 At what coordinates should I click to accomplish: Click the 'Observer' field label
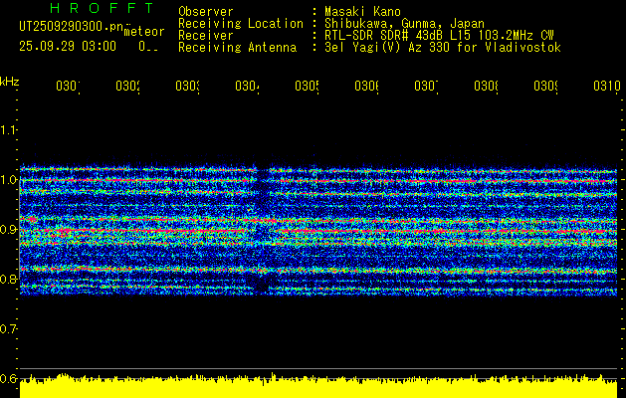(x=206, y=11)
